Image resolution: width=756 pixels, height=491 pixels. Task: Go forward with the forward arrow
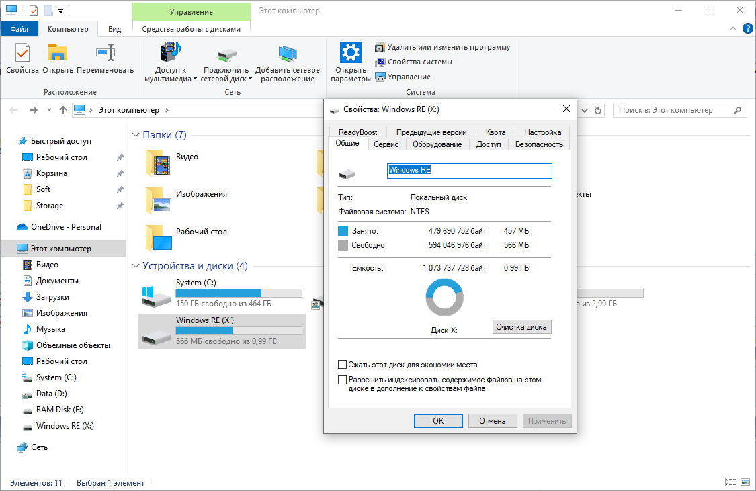pos(34,110)
